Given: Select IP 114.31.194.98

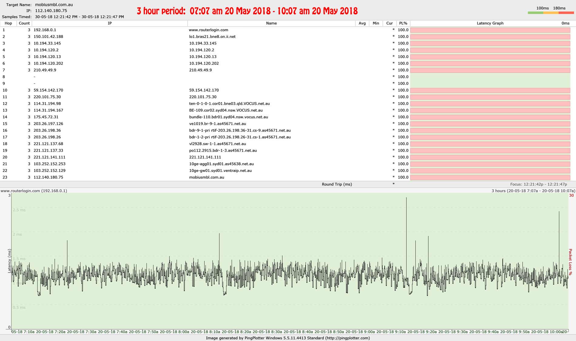Looking at the screenshot, I should pyautogui.click(x=47, y=103).
